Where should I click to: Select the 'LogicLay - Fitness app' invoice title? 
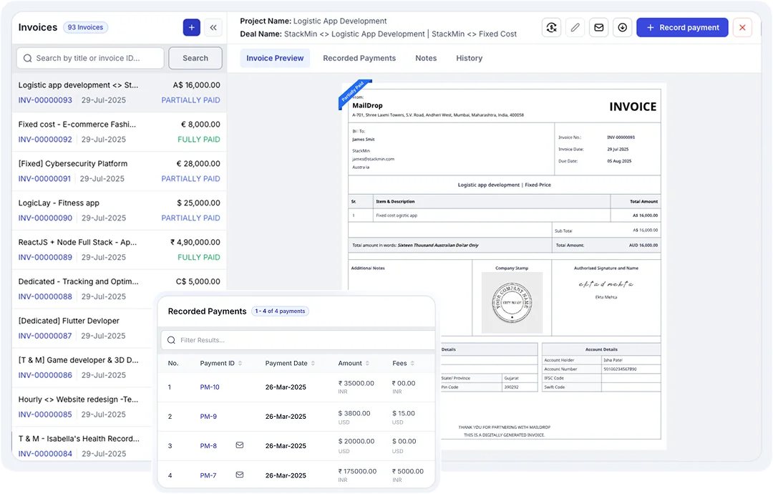coord(59,203)
